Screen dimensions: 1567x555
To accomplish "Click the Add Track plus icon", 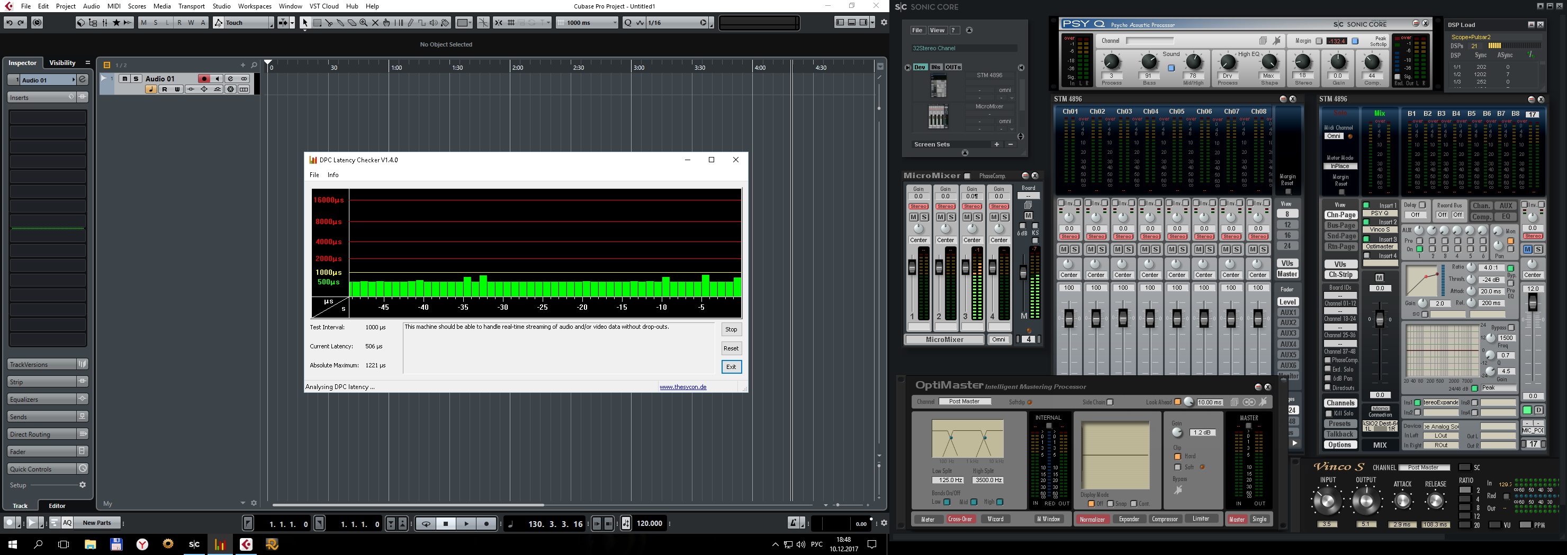I will (242, 65).
